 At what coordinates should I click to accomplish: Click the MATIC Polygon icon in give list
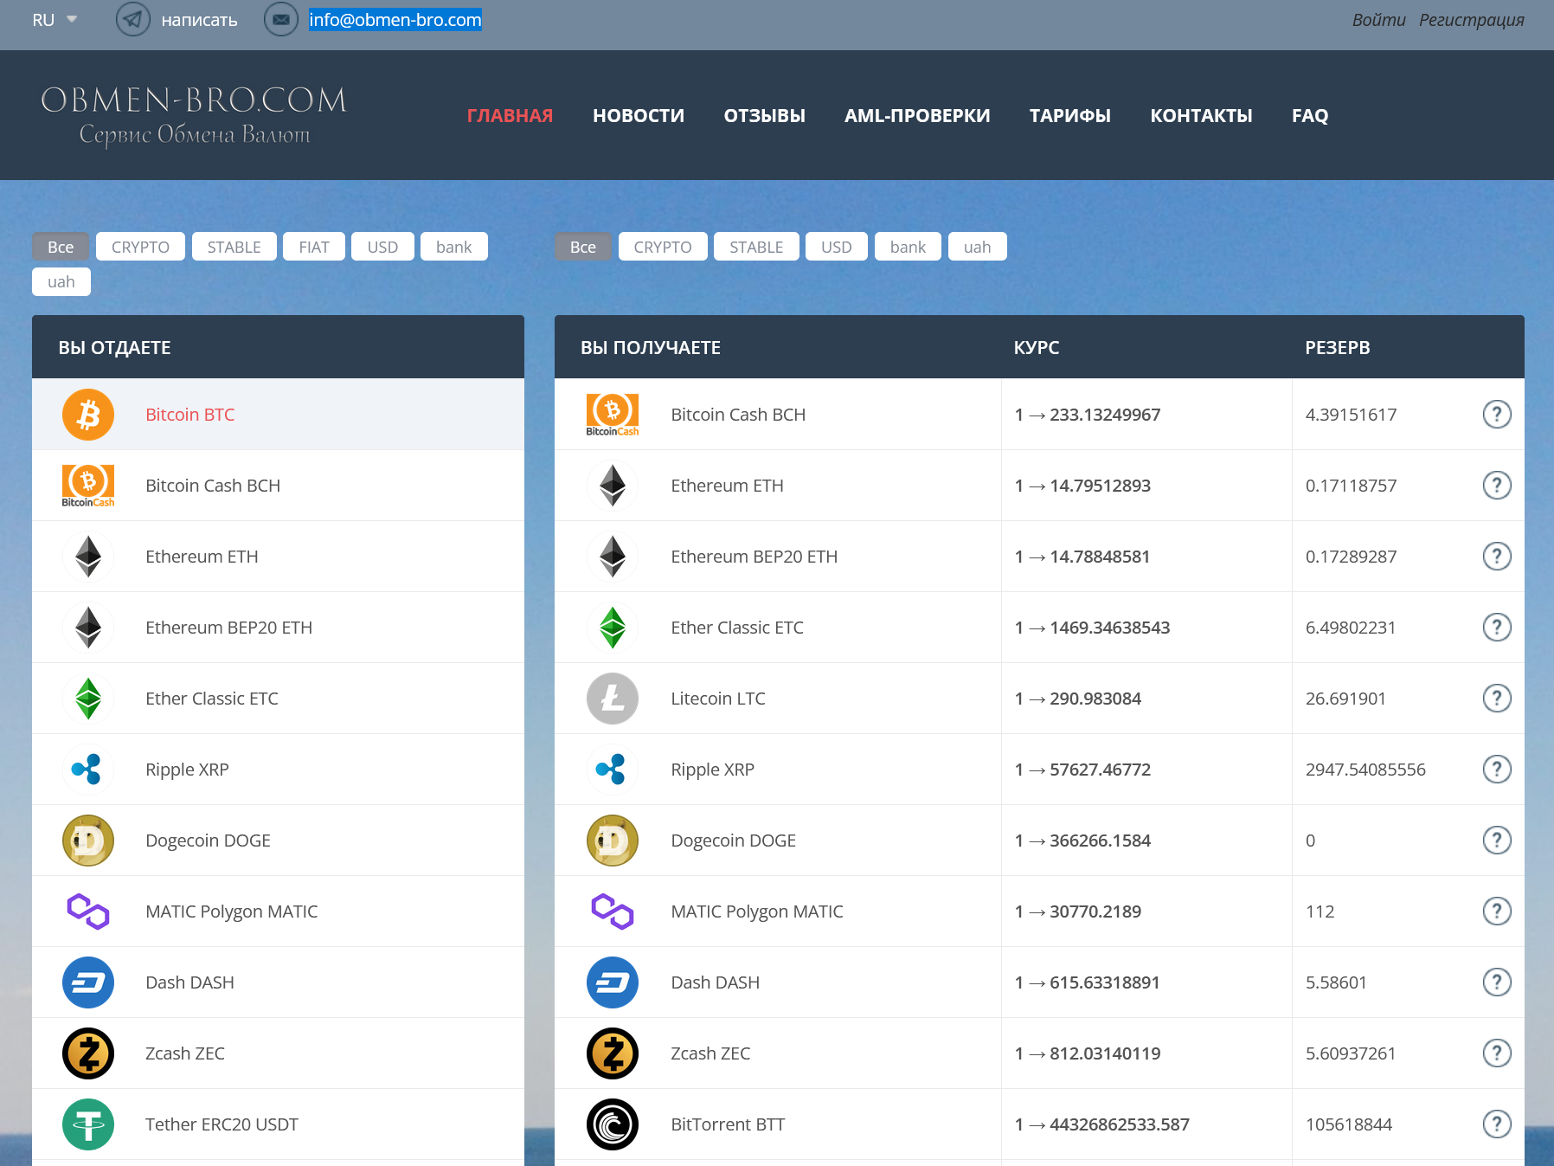pyautogui.click(x=88, y=912)
